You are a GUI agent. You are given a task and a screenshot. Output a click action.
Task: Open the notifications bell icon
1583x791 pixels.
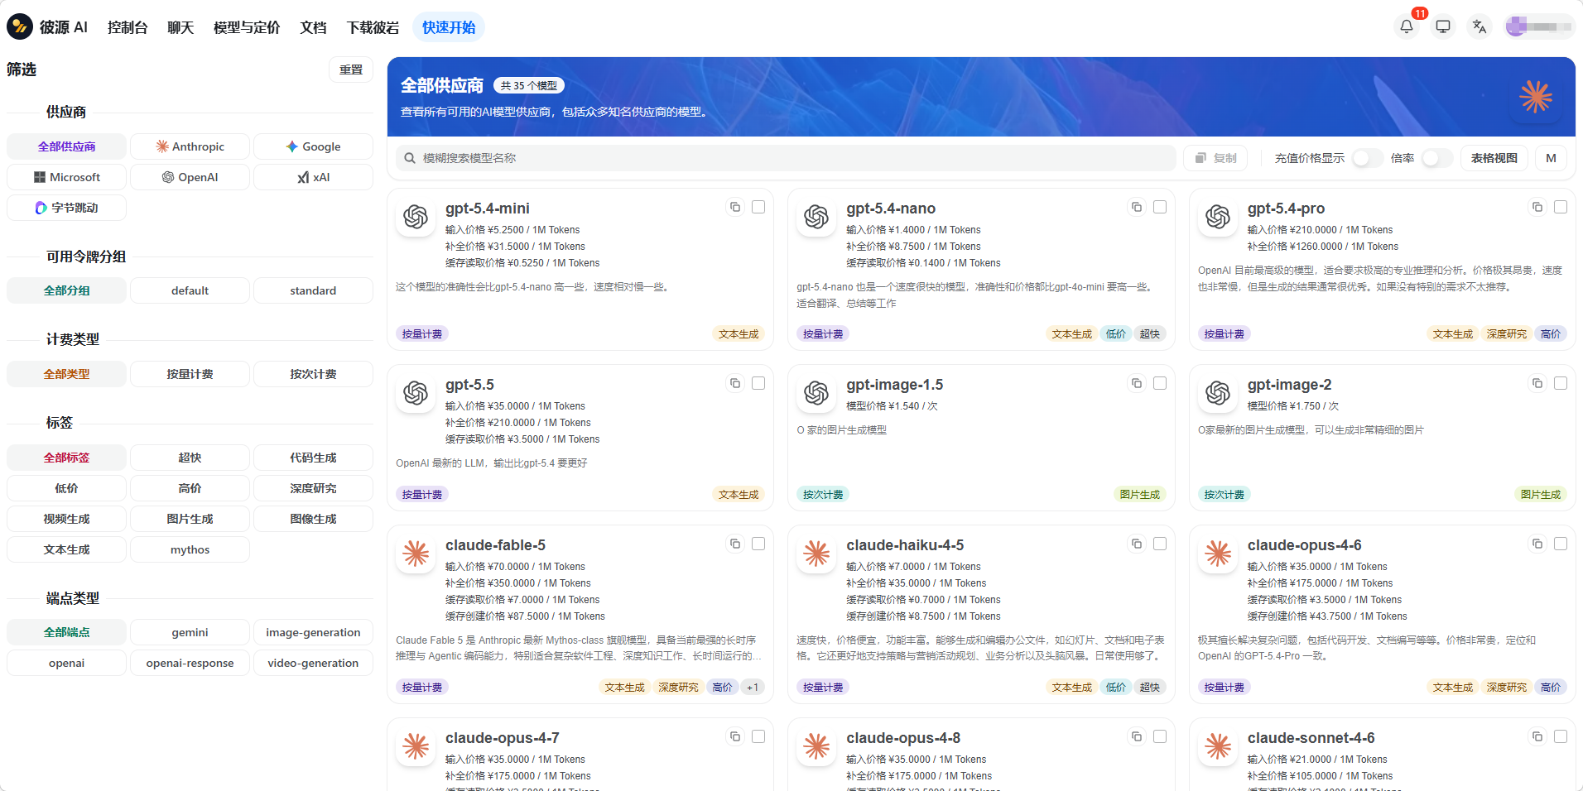[1406, 26]
